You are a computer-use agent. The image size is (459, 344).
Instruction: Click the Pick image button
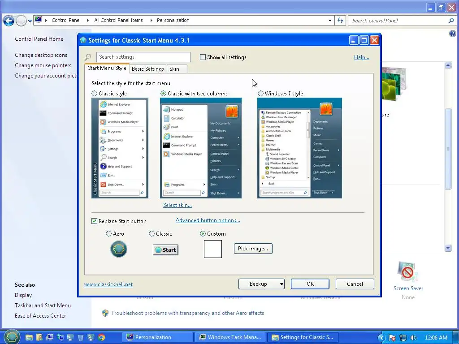[x=253, y=249]
